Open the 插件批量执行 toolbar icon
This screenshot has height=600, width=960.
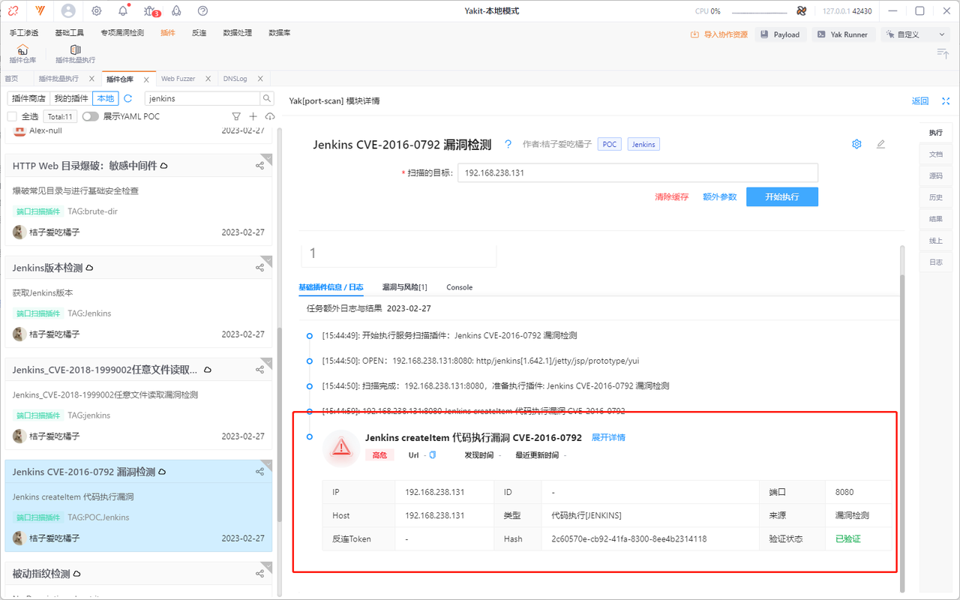point(75,53)
